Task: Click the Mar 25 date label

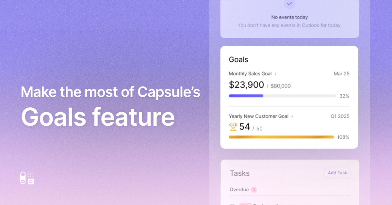Action: (x=341, y=74)
